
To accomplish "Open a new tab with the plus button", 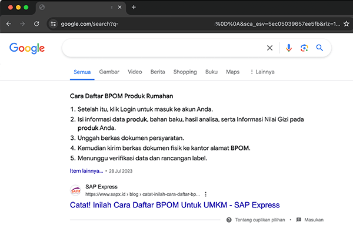I will point(134,7).
